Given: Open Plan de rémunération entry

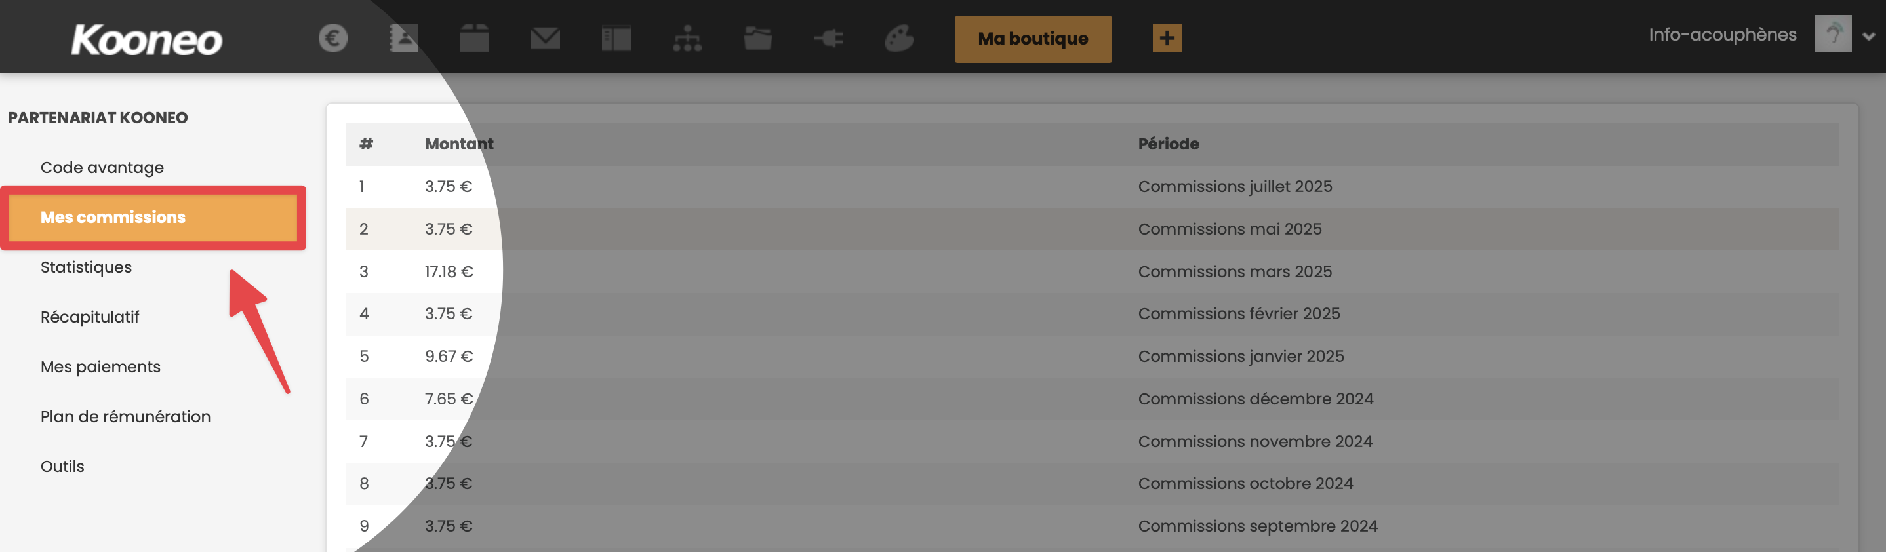Looking at the screenshot, I should (x=125, y=416).
